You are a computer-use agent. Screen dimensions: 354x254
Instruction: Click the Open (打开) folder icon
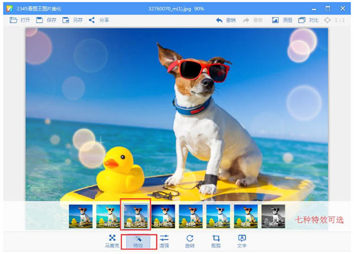[13, 20]
